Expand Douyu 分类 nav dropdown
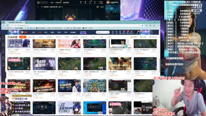The width and height of the screenshot is (206, 116). 46,32
